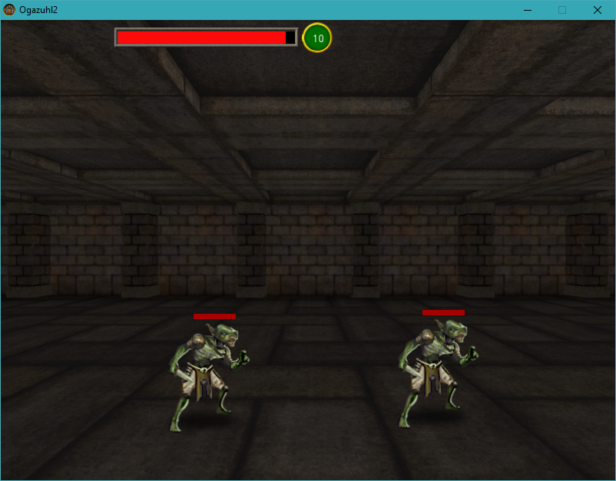Image resolution: width=616 pixels, height=481 pixels.
Task: Minimize the Ogazuhl2 window
Action: (528, 10)
